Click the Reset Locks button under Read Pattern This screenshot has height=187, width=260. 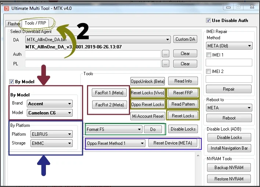click(183, 116)
